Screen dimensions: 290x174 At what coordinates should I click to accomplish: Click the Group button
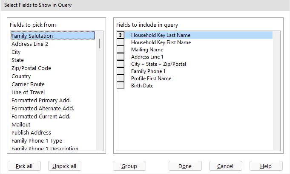coord(130,166)
